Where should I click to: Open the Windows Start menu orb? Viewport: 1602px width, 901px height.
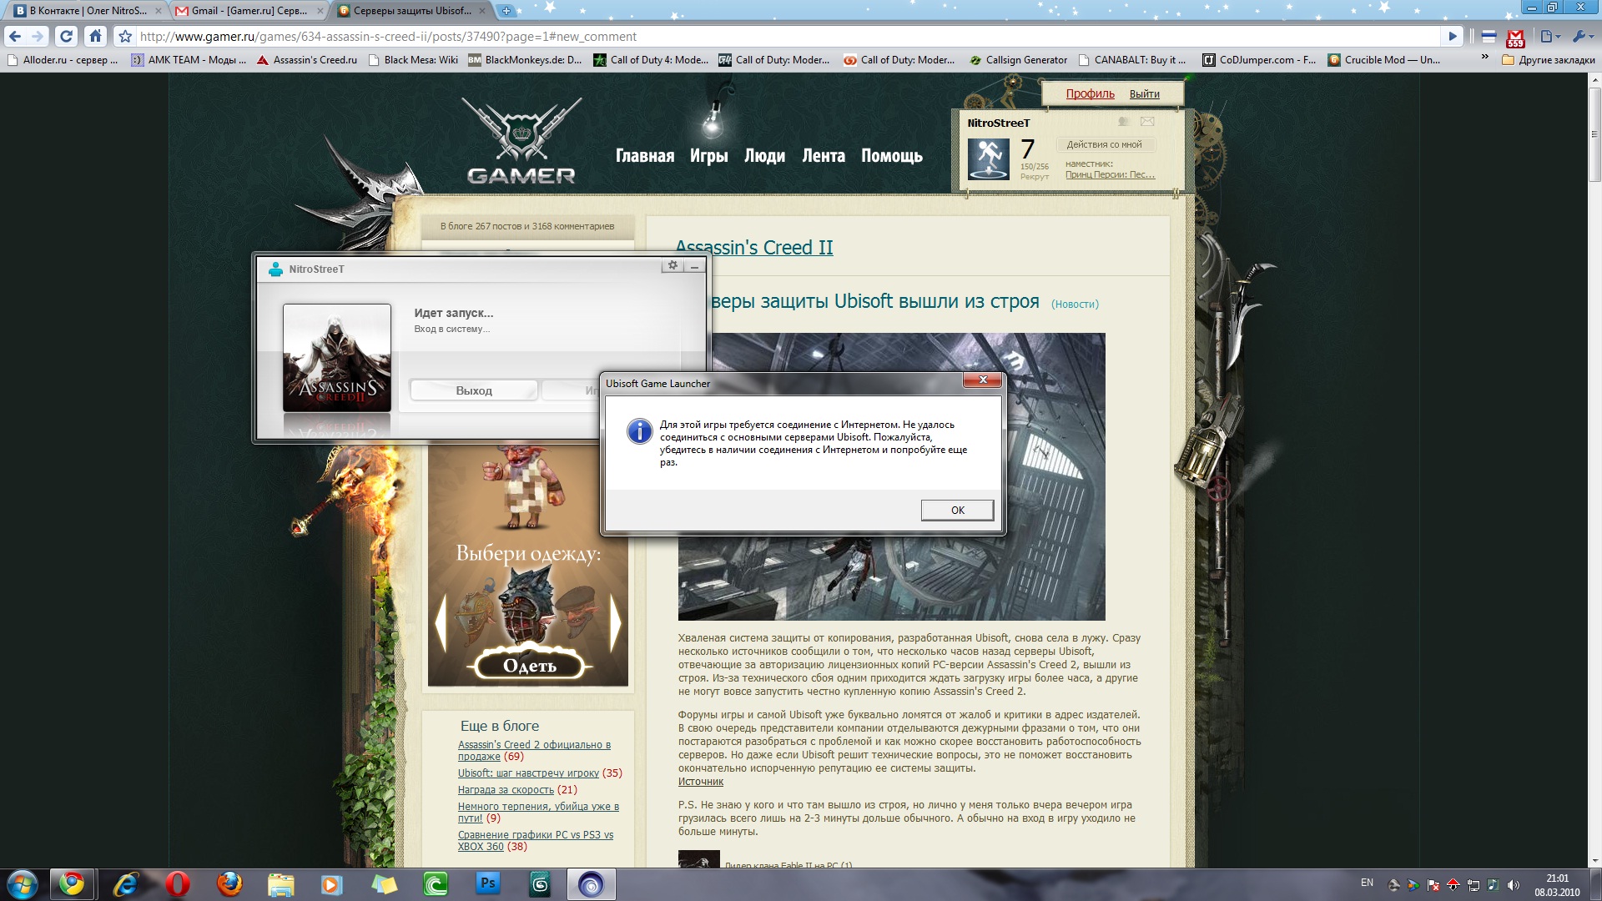point(22,884)
